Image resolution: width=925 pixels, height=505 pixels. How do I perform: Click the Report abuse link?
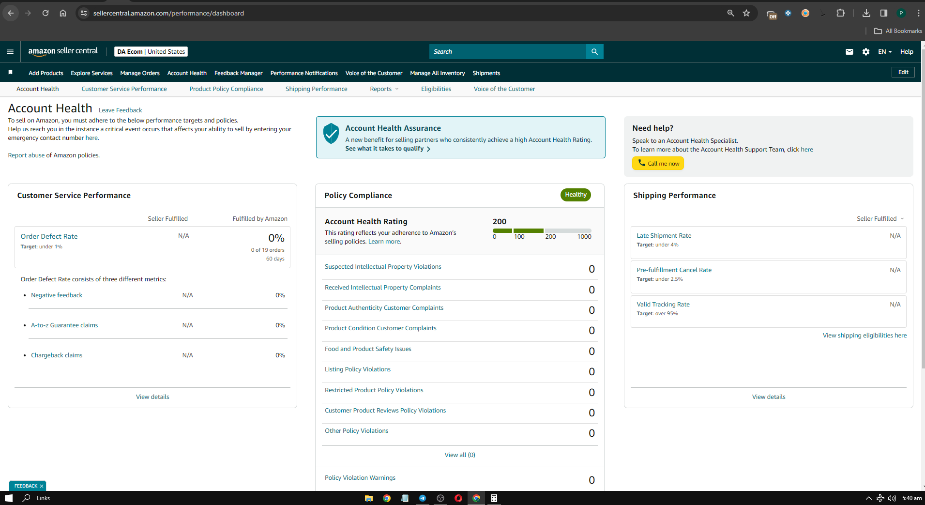tap(26, 155)
